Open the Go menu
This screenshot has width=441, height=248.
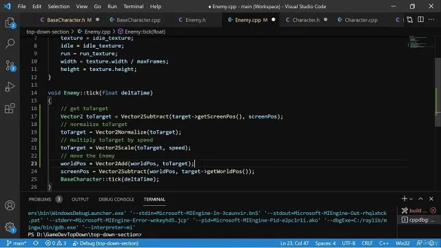[97, 6]
